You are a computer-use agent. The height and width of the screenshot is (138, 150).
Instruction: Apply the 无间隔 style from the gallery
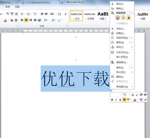[90, 16]
